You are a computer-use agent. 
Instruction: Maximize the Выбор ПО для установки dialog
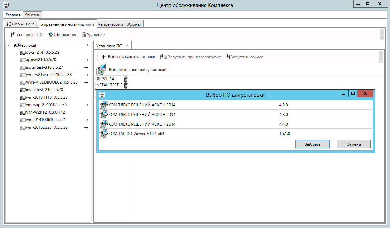pos(353,94)
